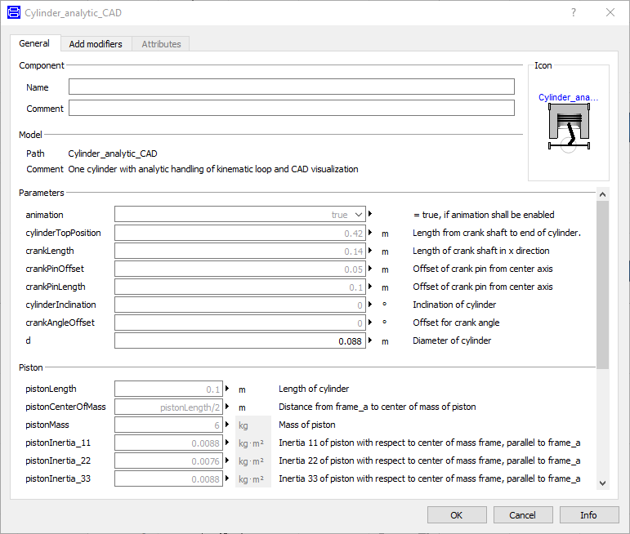Image resolution: width=630 pixels, height=534 pixels.
Task: Click arrow next to pistonInertia_22 field
Action: pos(227,461)
